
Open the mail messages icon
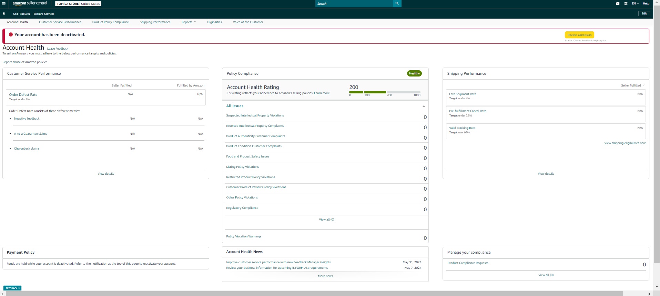(x=618, y=3)
